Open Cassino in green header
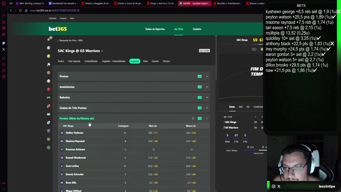This screenshot has width=341, height=192. pos(197,29)
